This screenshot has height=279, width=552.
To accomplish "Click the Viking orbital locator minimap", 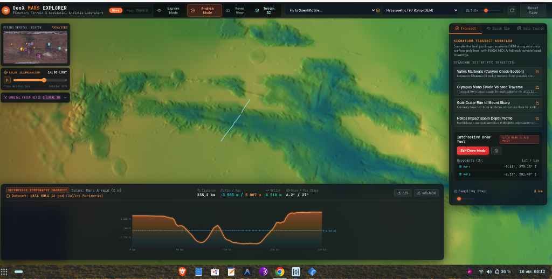I will coord(35,47).
